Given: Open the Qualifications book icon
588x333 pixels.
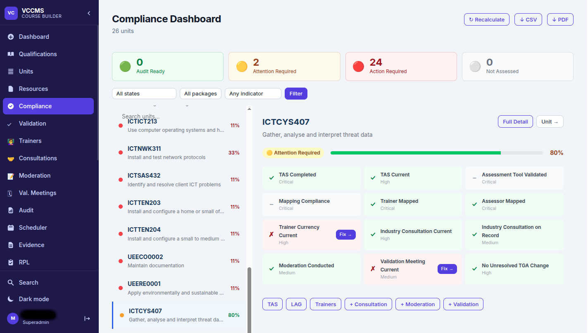Looking at the screenshot, I should click(x=11, y=54).
